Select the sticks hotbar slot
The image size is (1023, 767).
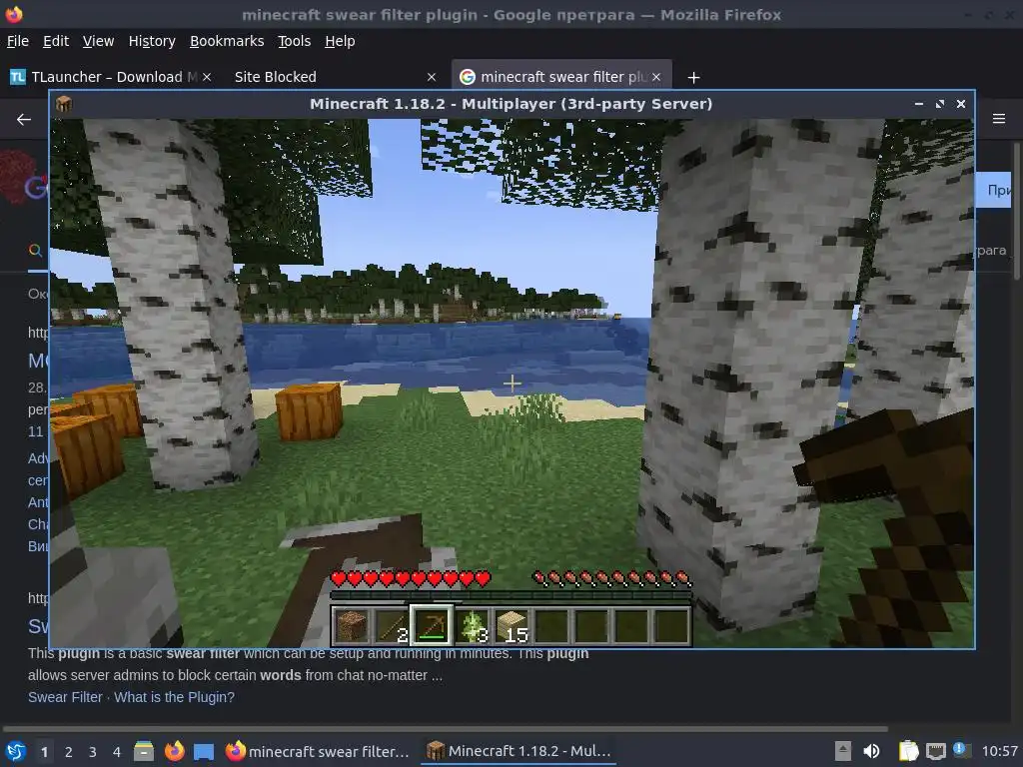point(391,625)
